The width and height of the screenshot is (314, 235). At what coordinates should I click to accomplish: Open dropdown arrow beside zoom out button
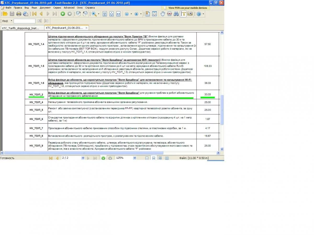[131, 14]
